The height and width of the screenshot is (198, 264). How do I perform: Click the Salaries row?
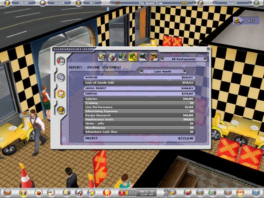click(139, 99)
